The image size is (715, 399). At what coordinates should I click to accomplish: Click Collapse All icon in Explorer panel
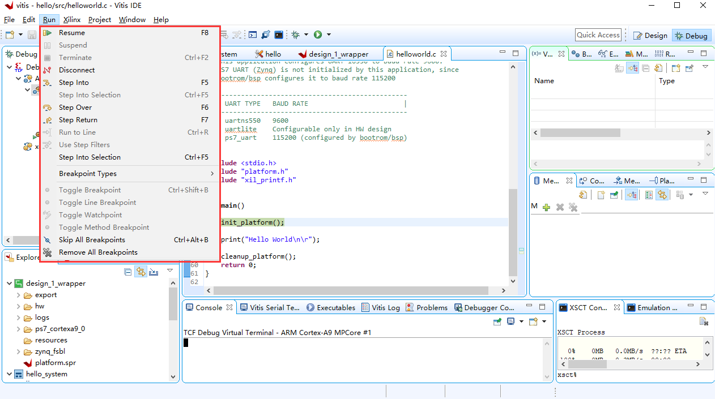(127, 272)
